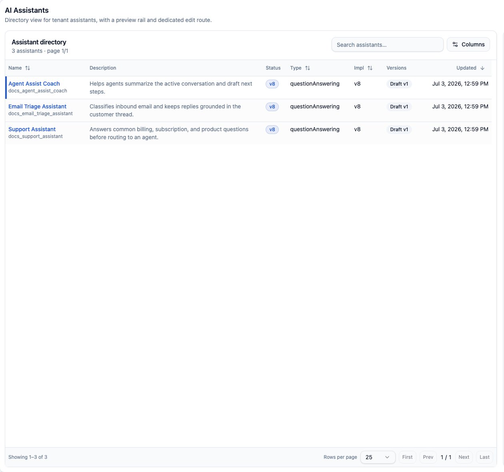Screen dimensions: 504x472
Task: Click v8 status badge for Email Triage Assistant
Action: [272, 107]
